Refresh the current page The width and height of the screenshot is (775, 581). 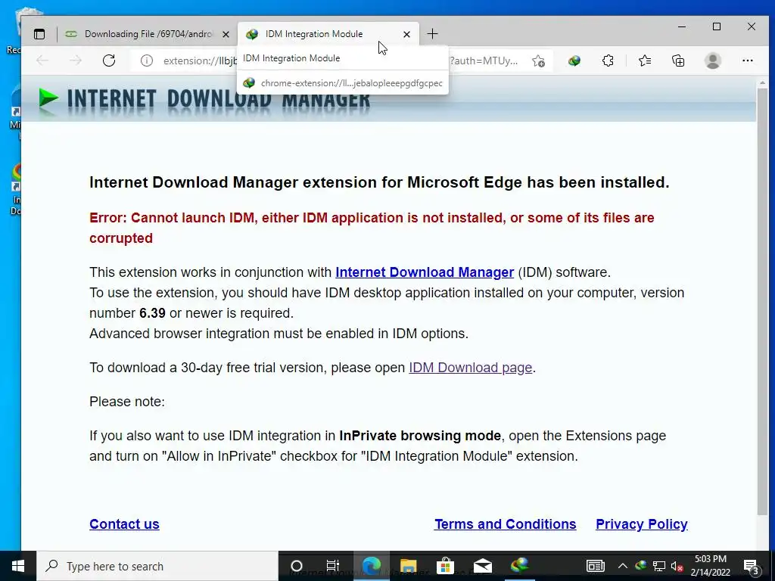pyautogui.click(x=109, y=61)
